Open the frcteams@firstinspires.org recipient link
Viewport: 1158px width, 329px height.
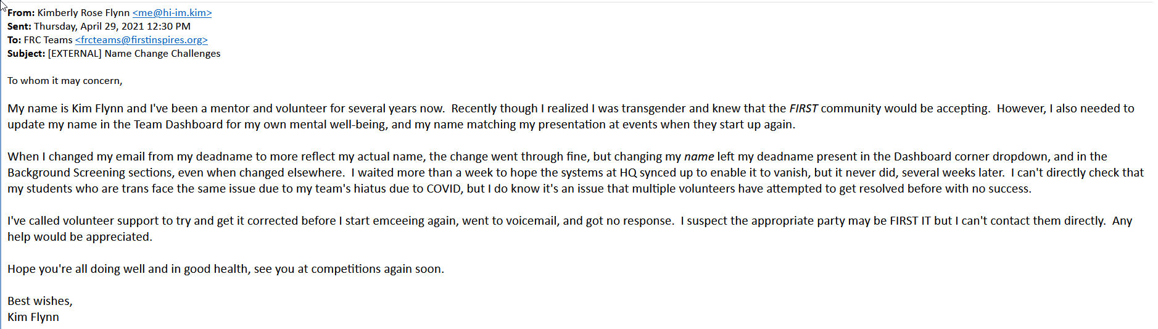tap(141, 40)
